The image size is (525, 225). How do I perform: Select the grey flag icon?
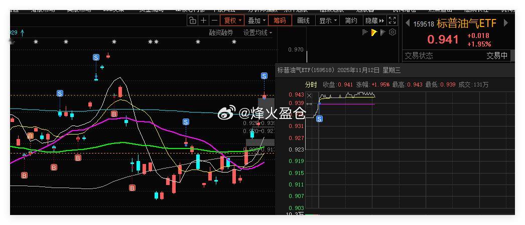(x=383, y=32)
